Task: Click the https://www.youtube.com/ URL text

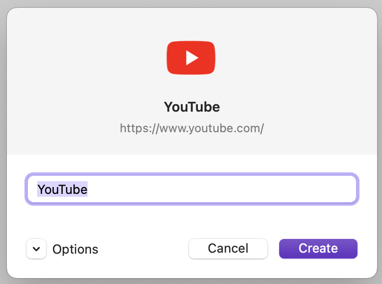Action: [x=191, y=128]
